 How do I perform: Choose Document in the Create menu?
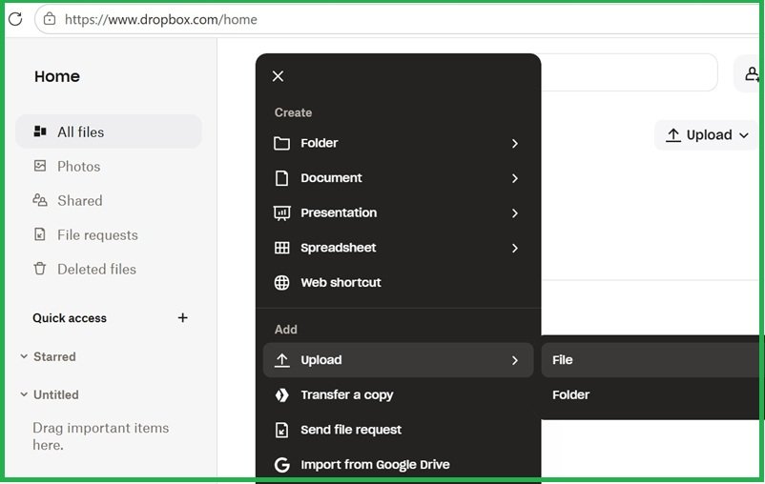[x=398, y=178]
